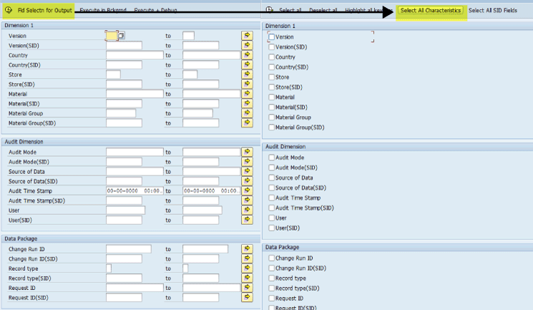Open multiple selection arrow for Version row
Image resolution: width=533 pixels, height=310 pixels.
[x=247, y=35]
